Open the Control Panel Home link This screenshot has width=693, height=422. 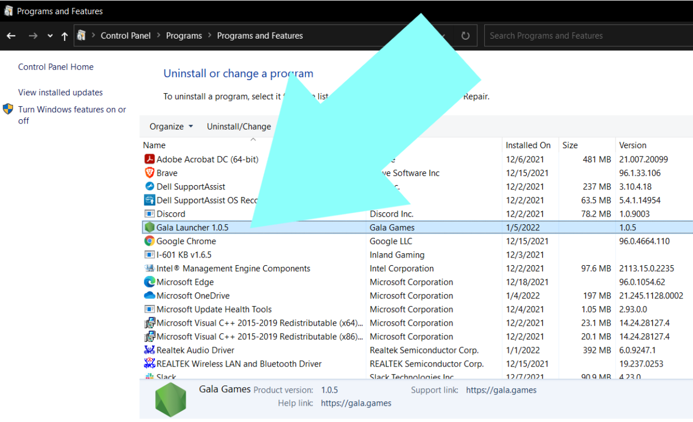point(56,67)
